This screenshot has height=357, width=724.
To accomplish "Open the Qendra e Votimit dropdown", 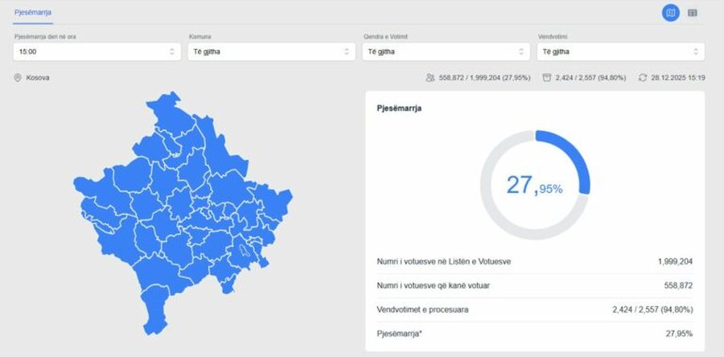I will click(446, 51).
